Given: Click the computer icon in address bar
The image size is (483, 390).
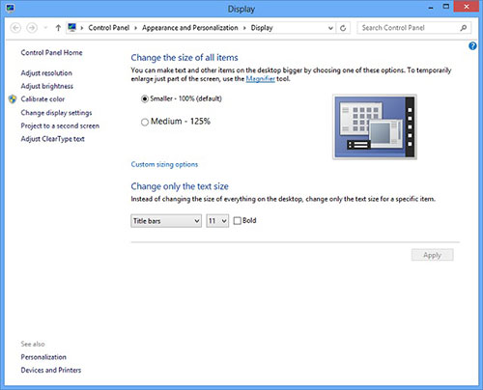Looking at the screenshot, I should 72,28.
